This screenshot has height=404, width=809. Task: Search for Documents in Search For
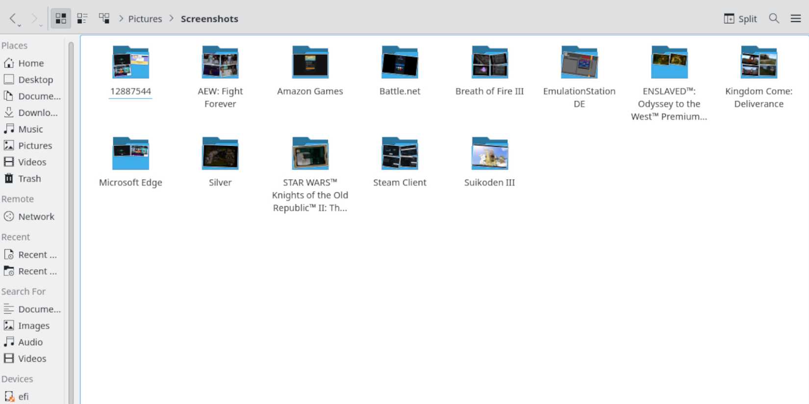pyautogui.click(x=32, y=309)
